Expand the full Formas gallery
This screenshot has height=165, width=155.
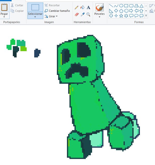(146, 16)
